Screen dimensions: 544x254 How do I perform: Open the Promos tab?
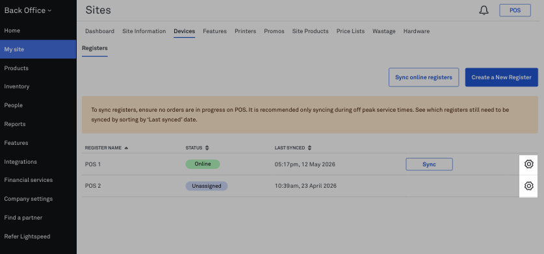coord(274,31)
